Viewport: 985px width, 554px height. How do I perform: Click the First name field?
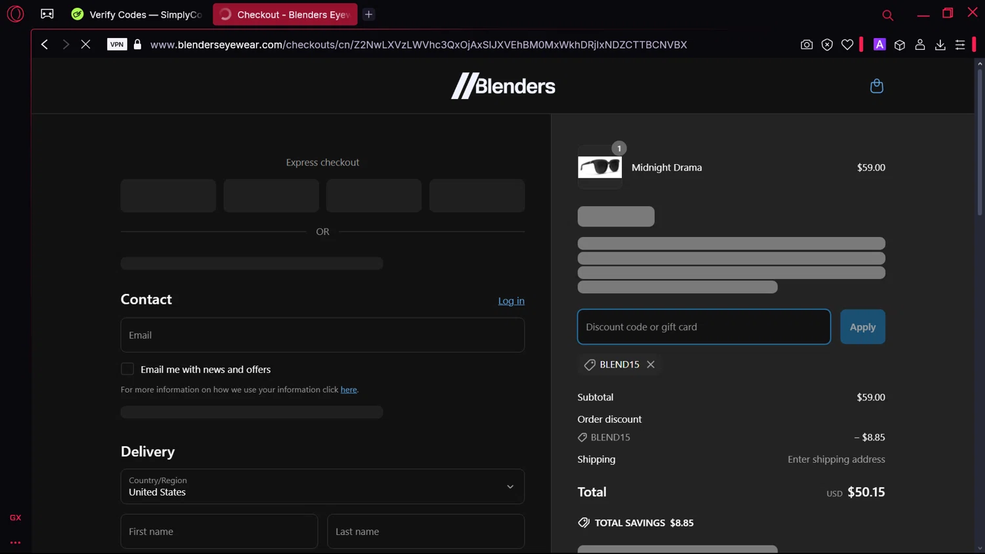pos(219,531)
